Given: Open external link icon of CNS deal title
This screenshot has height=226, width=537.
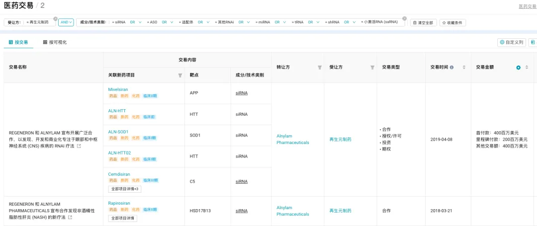Looking at the screenshot, I should (79, 146).
